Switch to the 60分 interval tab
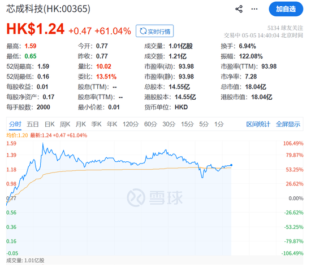Screen dimensions: 311x265 click(x=150, y=124)
